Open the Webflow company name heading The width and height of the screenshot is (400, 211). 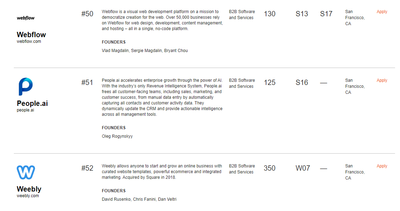(31, 35)
